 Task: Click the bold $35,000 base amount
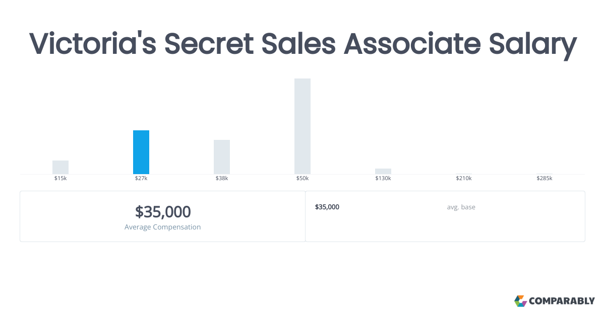coord(327,207)
